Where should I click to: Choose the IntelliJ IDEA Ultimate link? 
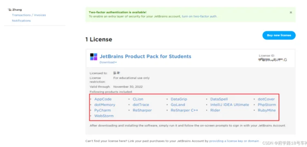click(229, 105)
